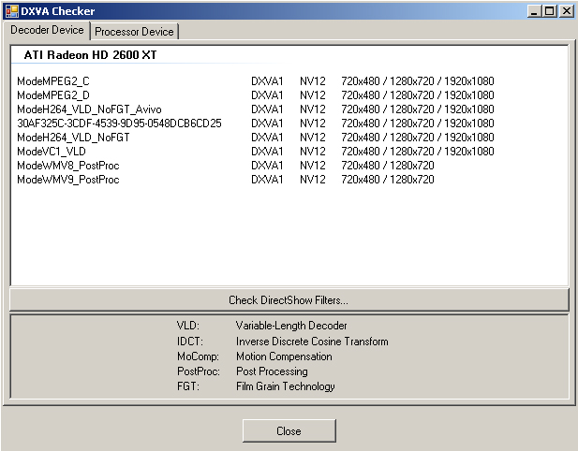Select the ModeH264_VLD_NoFGT row
The width and height of the screenshot is (578, 451).
(256, 138)
